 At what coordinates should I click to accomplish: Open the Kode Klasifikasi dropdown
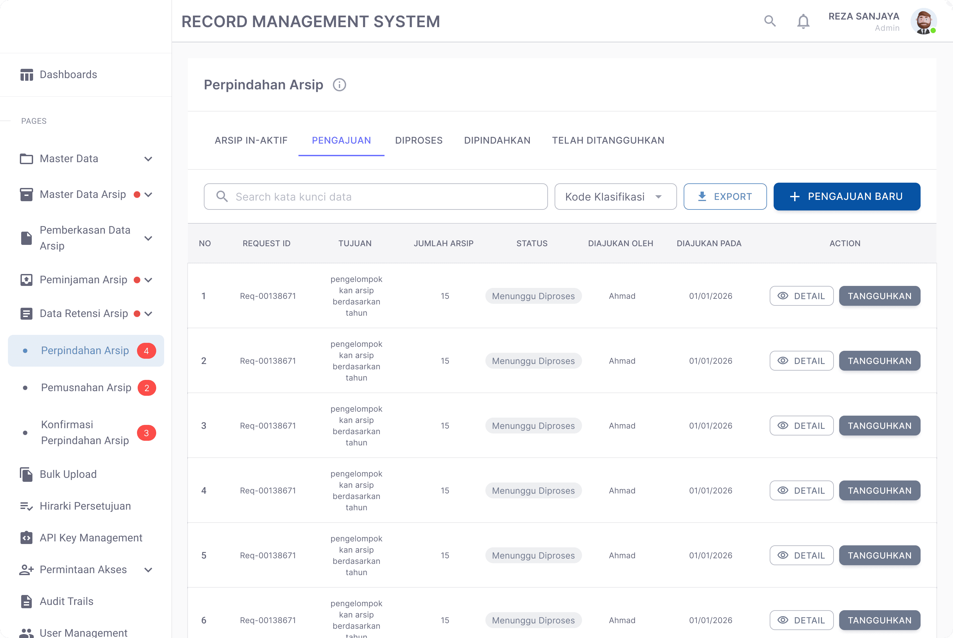615,197
